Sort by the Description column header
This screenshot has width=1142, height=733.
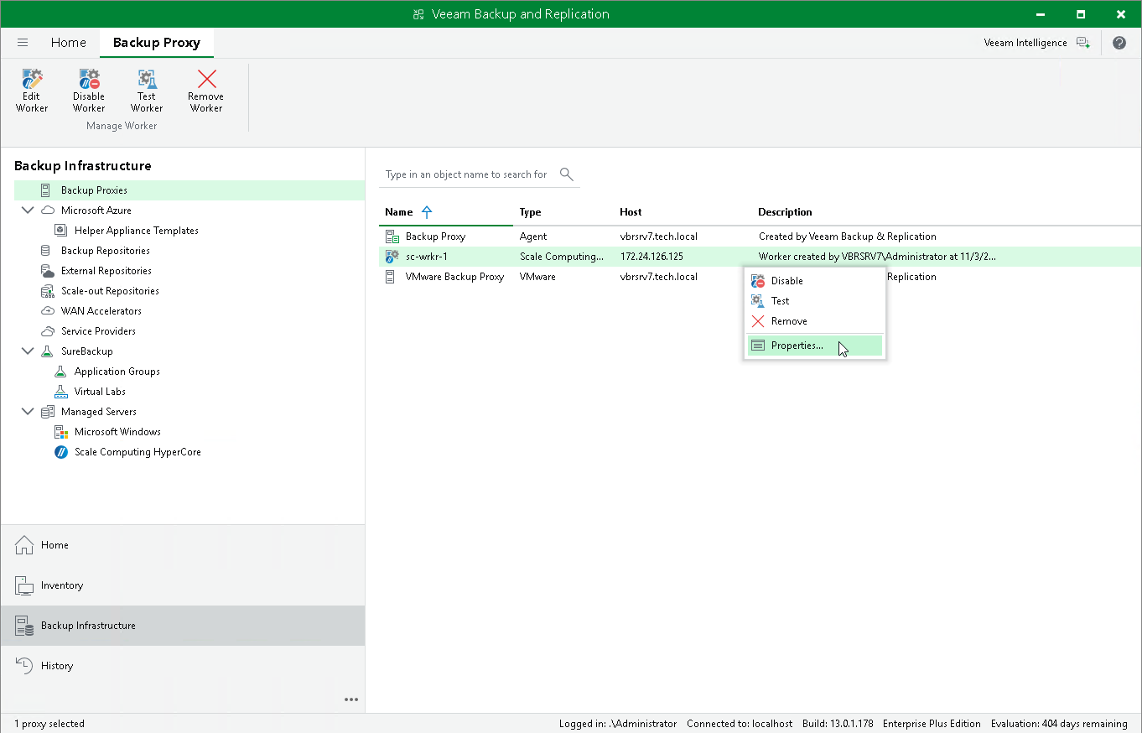(x=785, y=212)
